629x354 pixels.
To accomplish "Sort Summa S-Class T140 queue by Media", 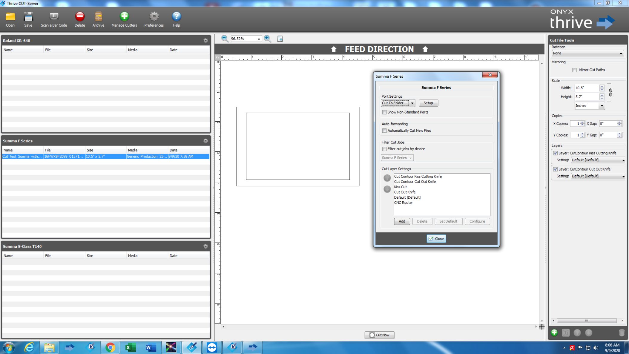I will [147, 256].
